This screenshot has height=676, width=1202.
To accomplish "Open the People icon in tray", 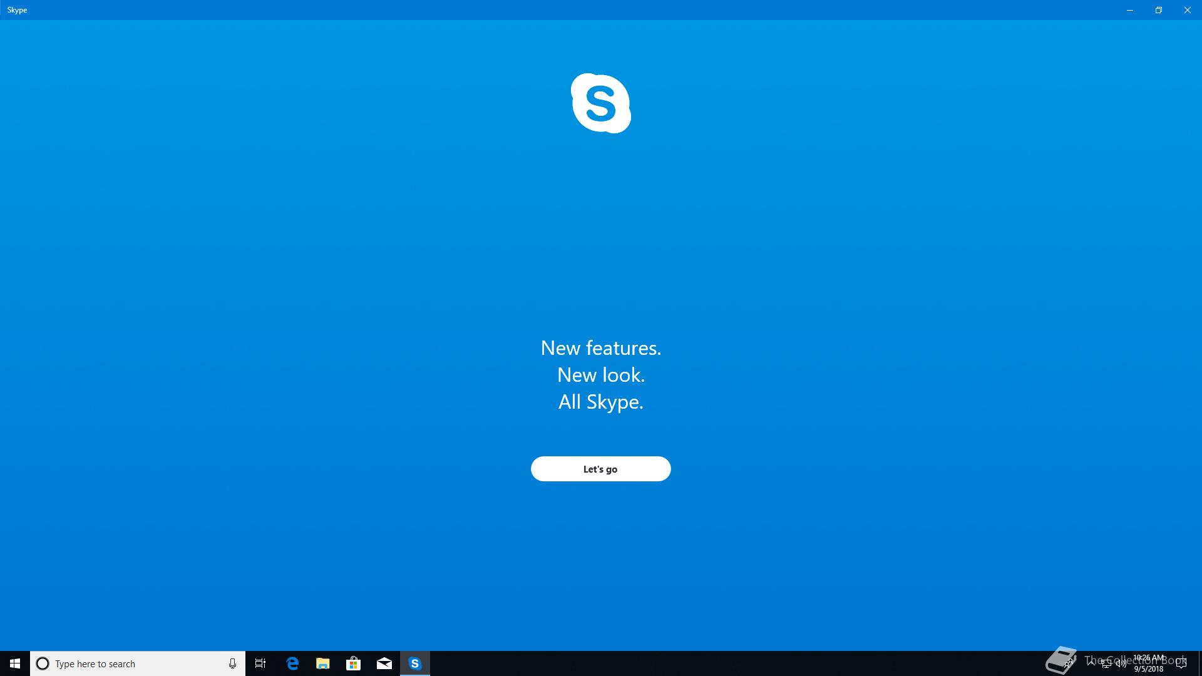I will pyautogui.click(x=1069, y=663).
